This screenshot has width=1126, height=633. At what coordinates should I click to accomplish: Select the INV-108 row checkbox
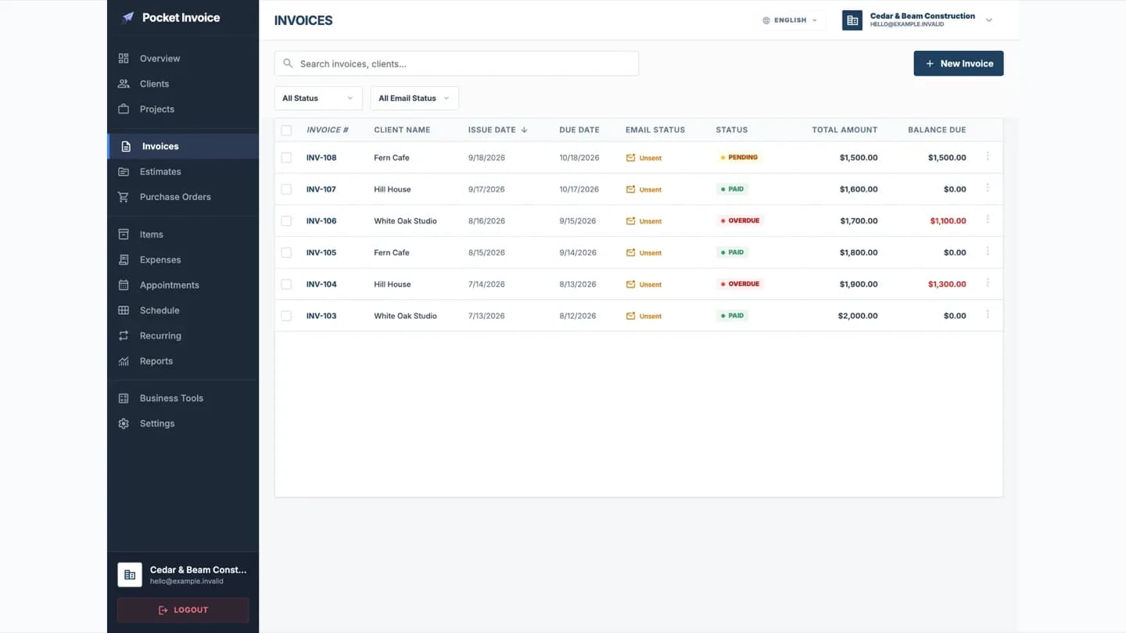click(x=286, y=158)
